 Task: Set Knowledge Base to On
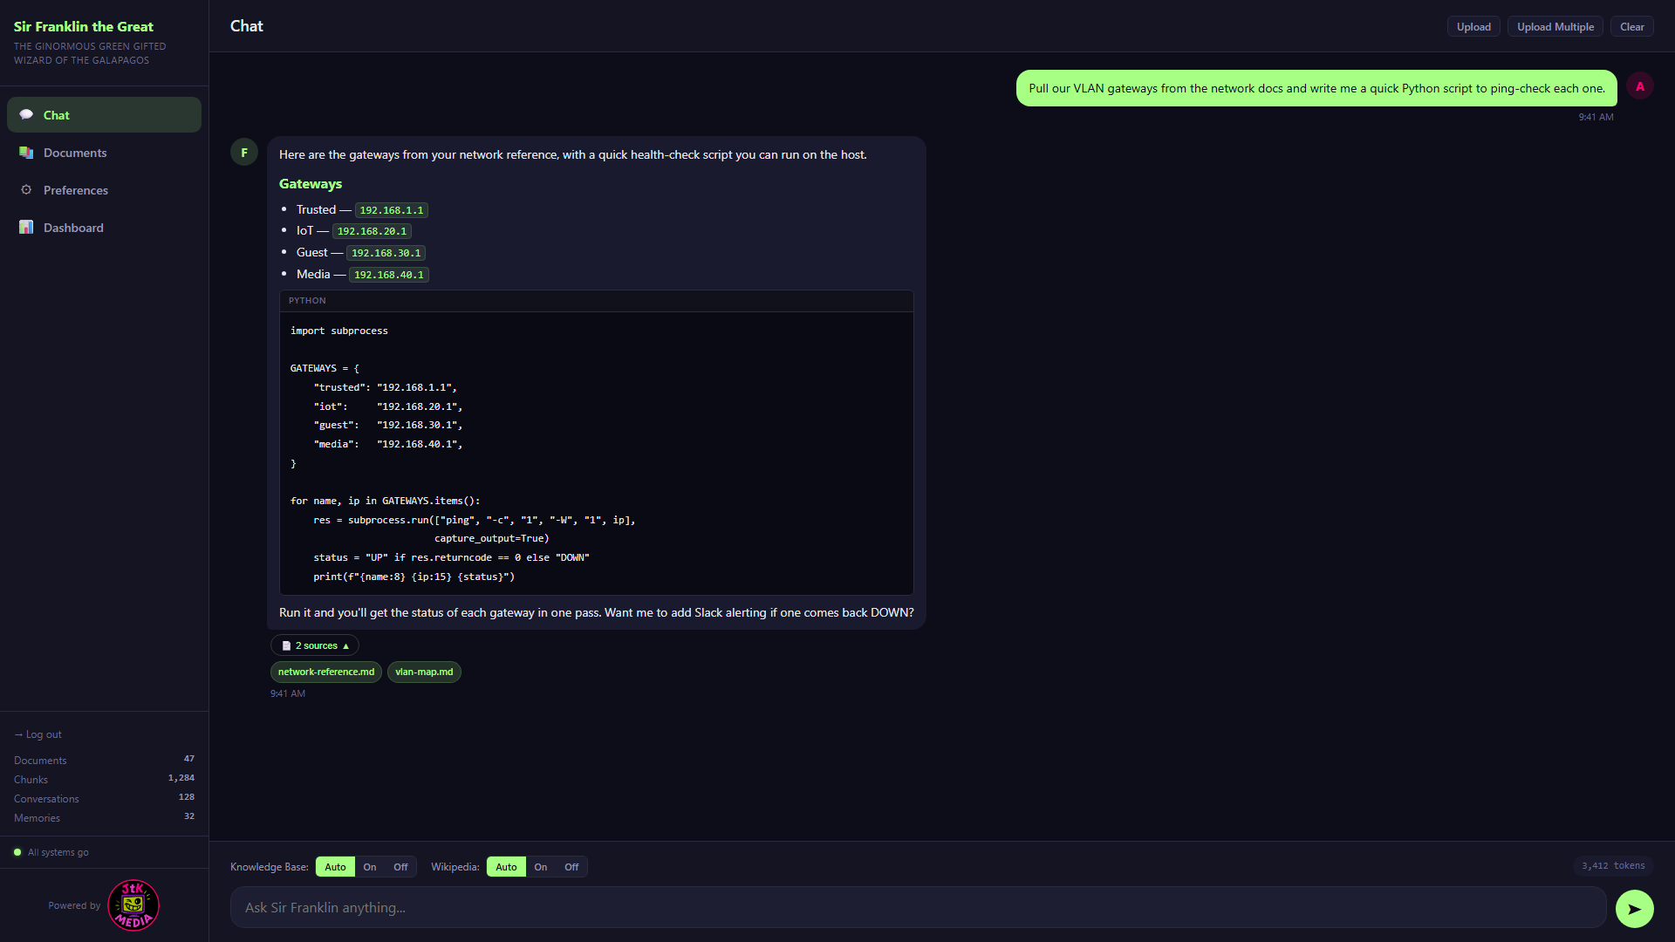point(370,867)
